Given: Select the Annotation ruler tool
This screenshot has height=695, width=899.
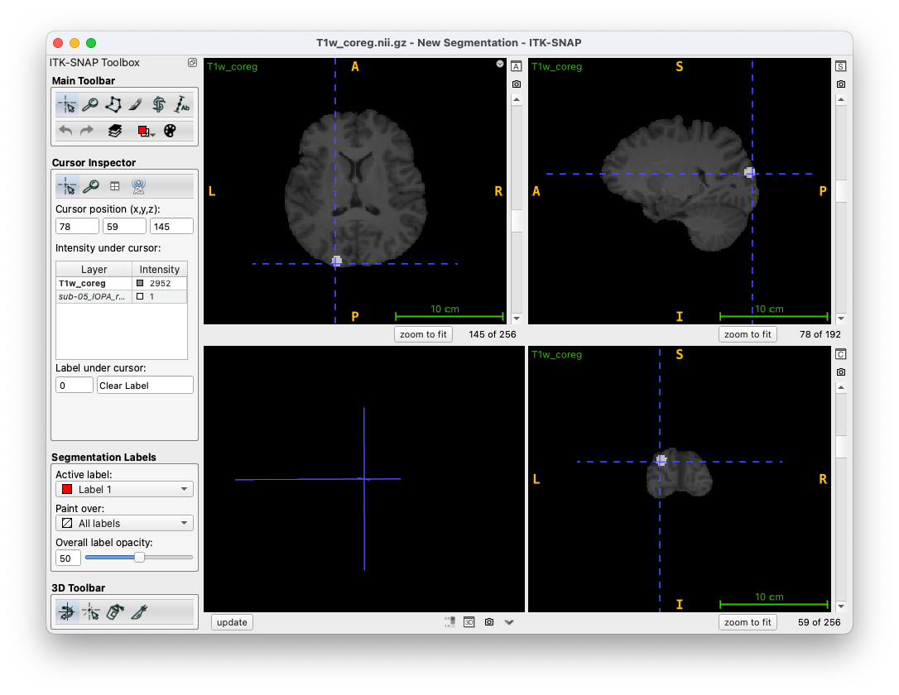Looking at the screenshot, I should point(182,105).
